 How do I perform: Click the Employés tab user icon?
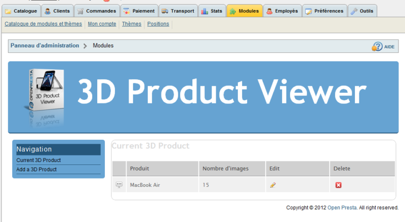[269, 11]
